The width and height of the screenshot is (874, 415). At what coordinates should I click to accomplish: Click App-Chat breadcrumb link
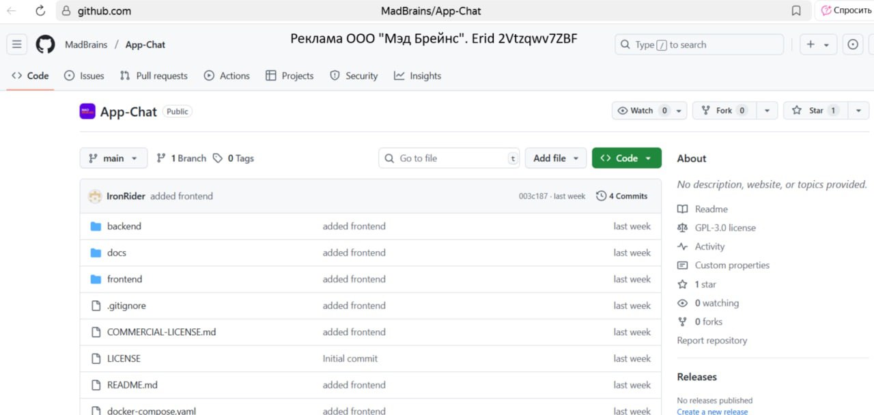tap(145, 44)
